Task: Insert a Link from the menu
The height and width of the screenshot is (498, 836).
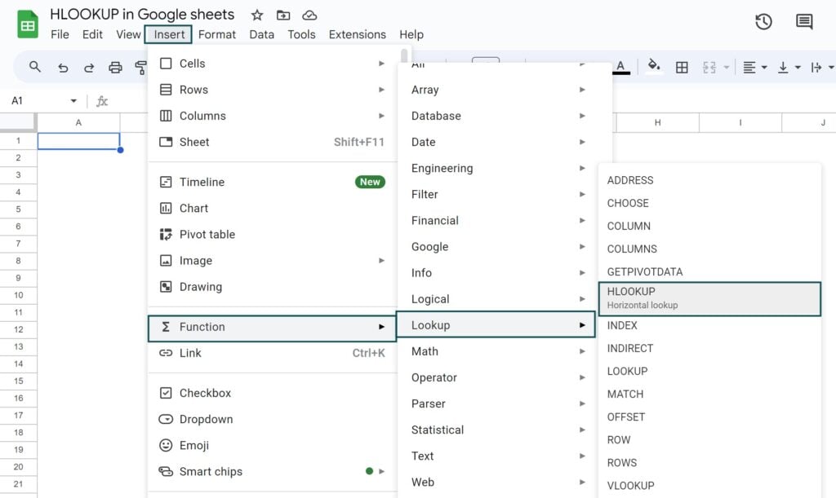Action: [272, 353]
